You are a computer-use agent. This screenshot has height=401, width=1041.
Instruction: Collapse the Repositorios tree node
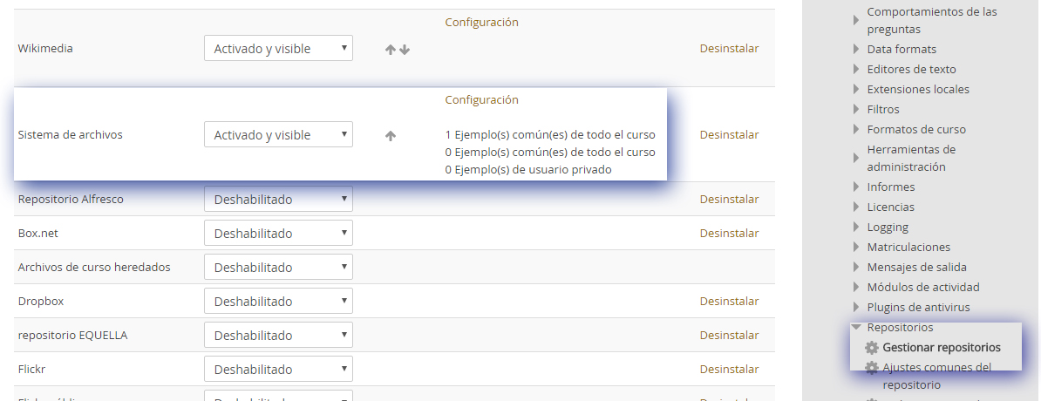click(x=856, y=327)
